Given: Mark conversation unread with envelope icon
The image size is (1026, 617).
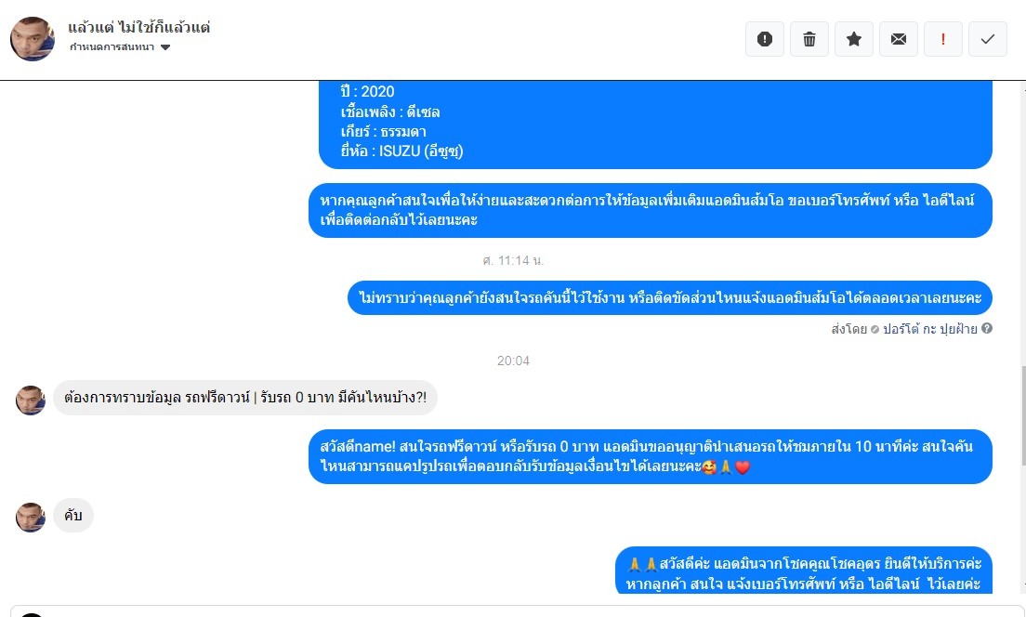Looking at the screenshot, I should point(899,39).
